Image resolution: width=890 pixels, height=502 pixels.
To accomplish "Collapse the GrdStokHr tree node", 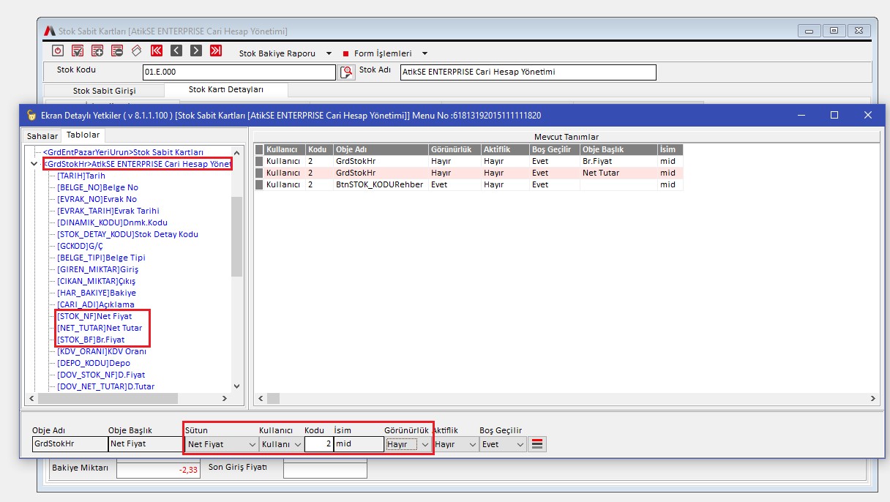I will tap(34, 164).
